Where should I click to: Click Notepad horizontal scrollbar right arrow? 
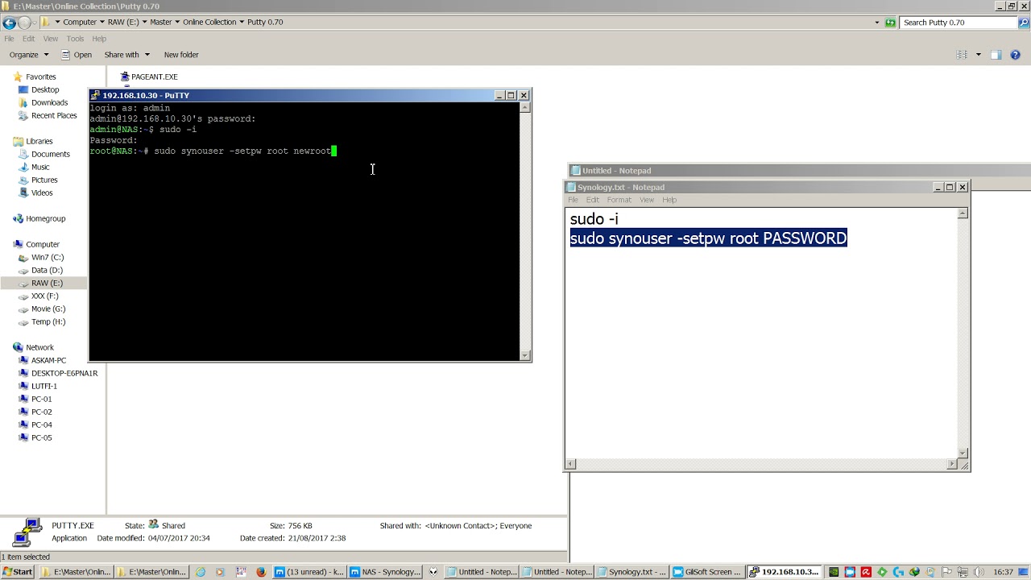(952, 464)
